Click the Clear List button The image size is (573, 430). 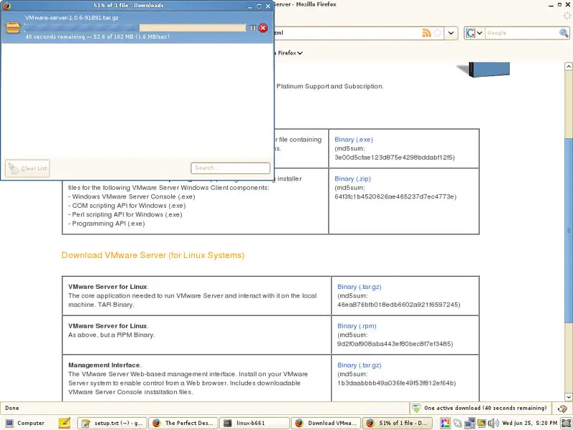pyautogui.click(x=27, y=168)
